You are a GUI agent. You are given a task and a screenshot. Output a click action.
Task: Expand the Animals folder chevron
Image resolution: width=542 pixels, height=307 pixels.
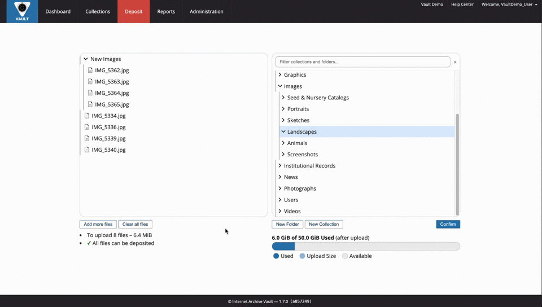tap(283, 143)
